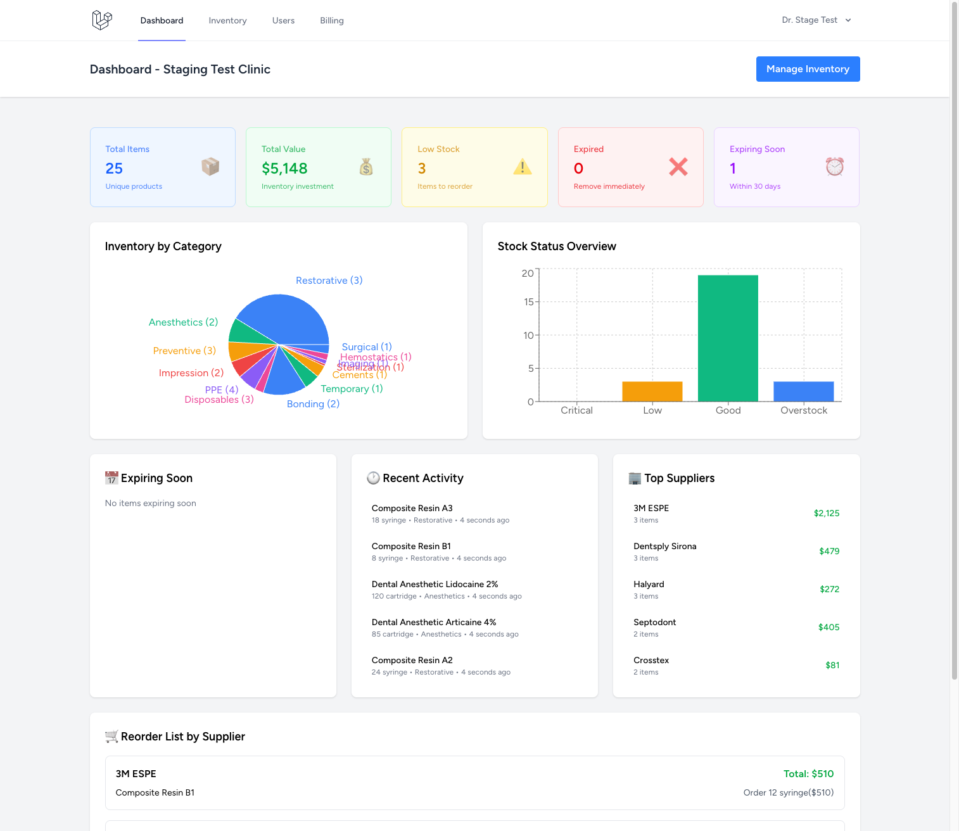Go to the Billing tab
This screenshot has height=831, width=959.
pyautogui.click(x=331, y=20)
